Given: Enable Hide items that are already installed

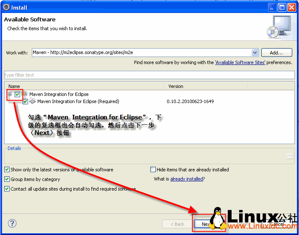Looking at the screenshot, I should coord(153,170).
